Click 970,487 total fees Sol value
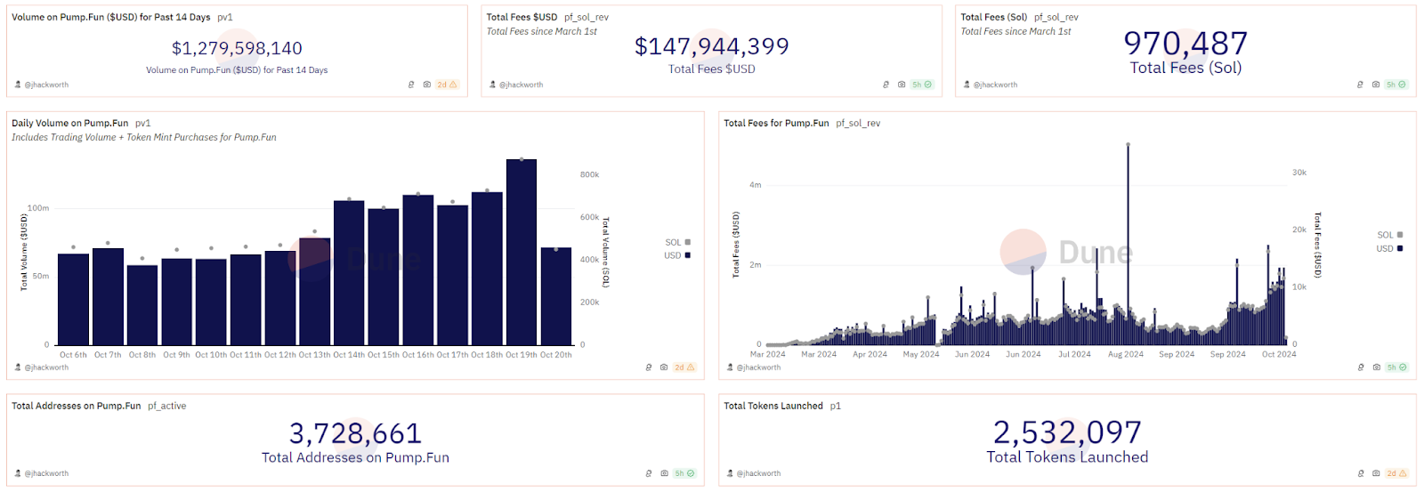Image resolution: width=1424 pixels, height=492 pixels. coord(1185,43)
